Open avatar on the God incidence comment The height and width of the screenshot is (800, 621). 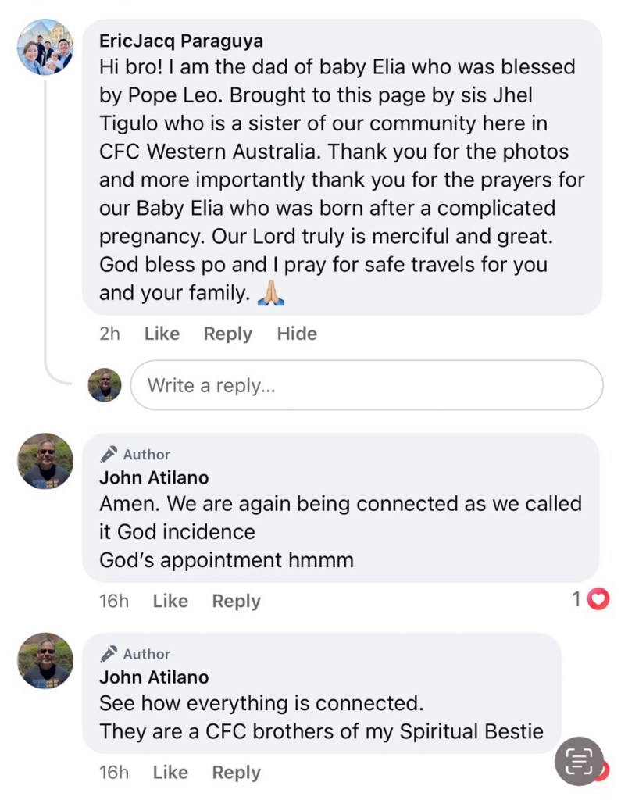tap(45, 461)
